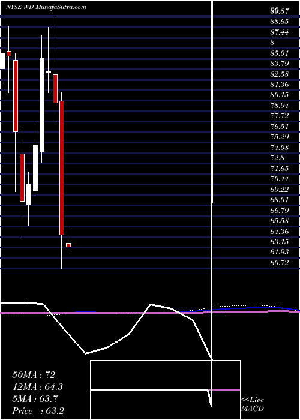Click the 12MA : 64.3 readout

pos(38,386)
